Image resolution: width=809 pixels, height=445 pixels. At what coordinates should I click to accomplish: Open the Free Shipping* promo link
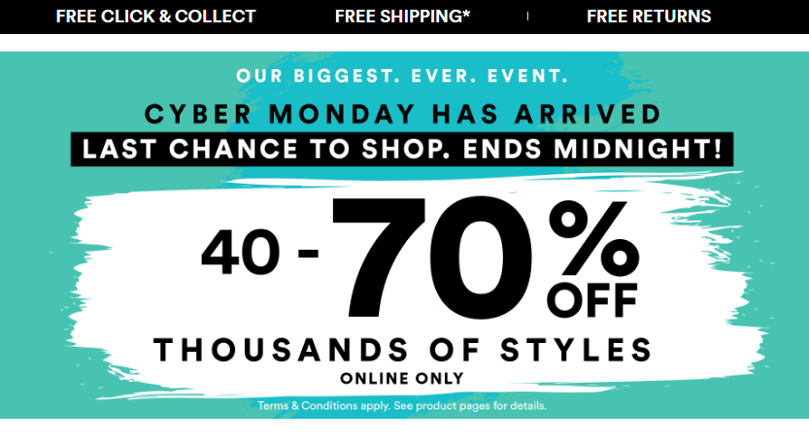402,17
